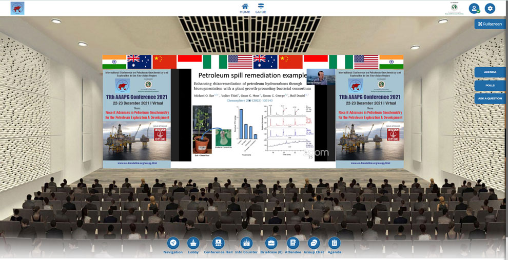The width and height of the screenshot is (508, 260).
Task: Go to the Lobby icon
Action: point(194,246)
